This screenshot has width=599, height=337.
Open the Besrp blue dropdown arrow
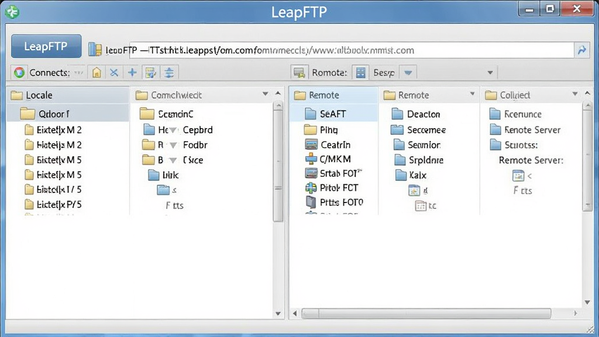point(408,72)
